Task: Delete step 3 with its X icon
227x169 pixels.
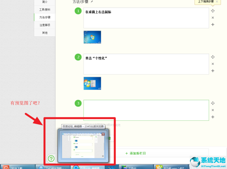Action: click(x=213, y=110)
